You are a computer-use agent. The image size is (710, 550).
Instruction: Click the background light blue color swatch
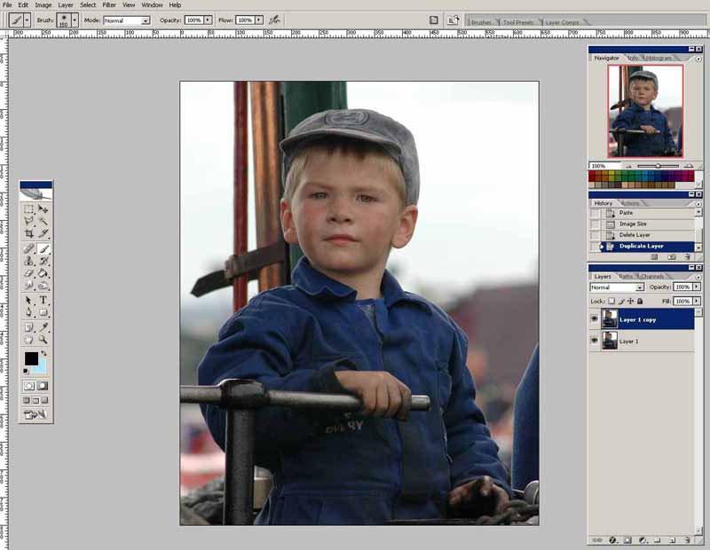tap(41, 367)
